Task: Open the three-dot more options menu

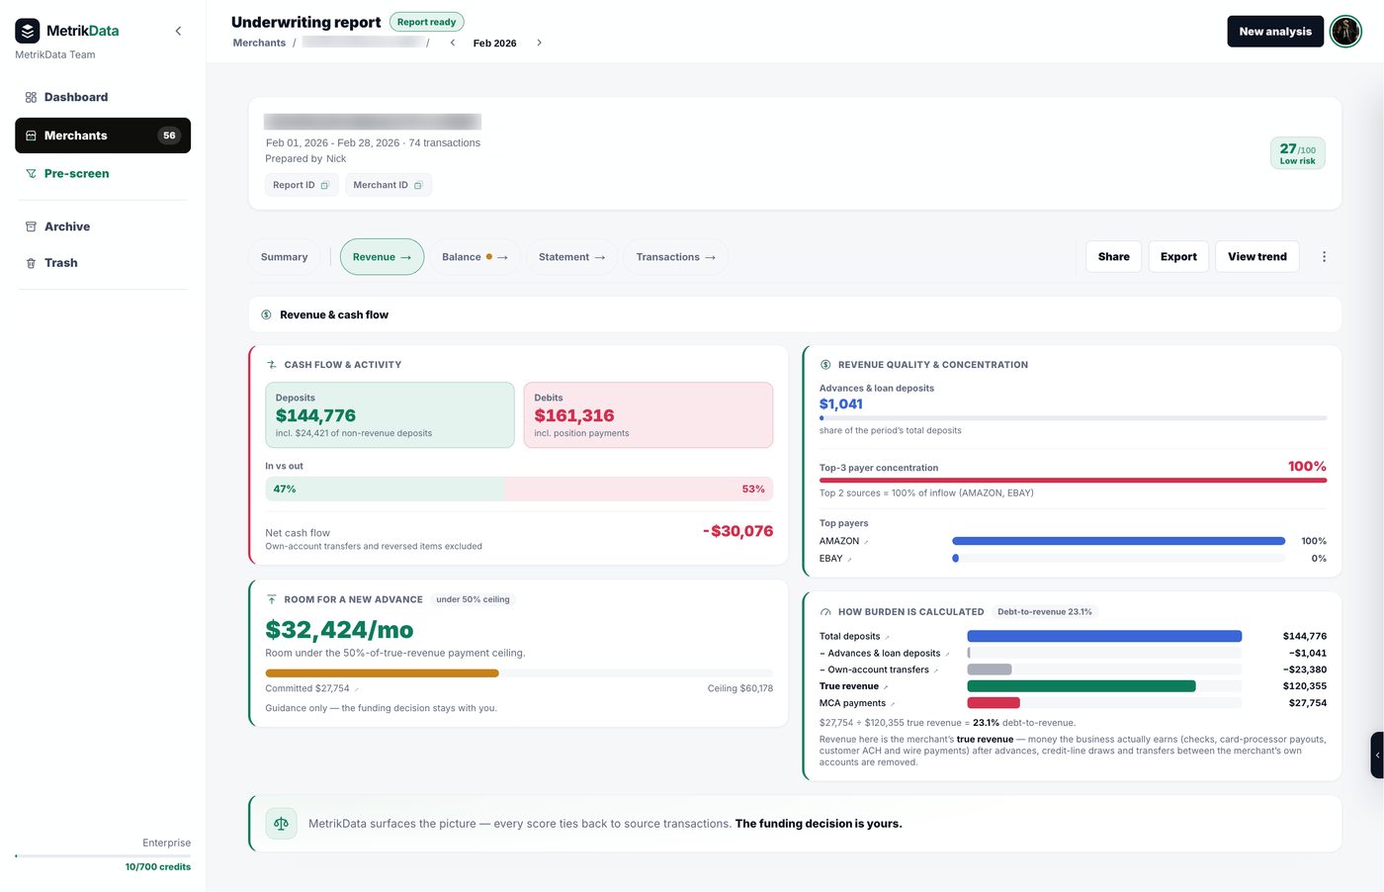Action: (x=1324, y=257)
